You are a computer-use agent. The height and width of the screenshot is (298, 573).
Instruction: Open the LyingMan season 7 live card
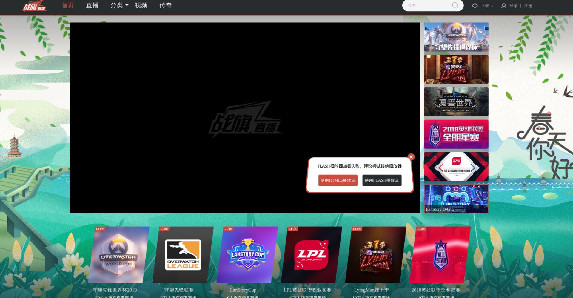pos(376,255)
